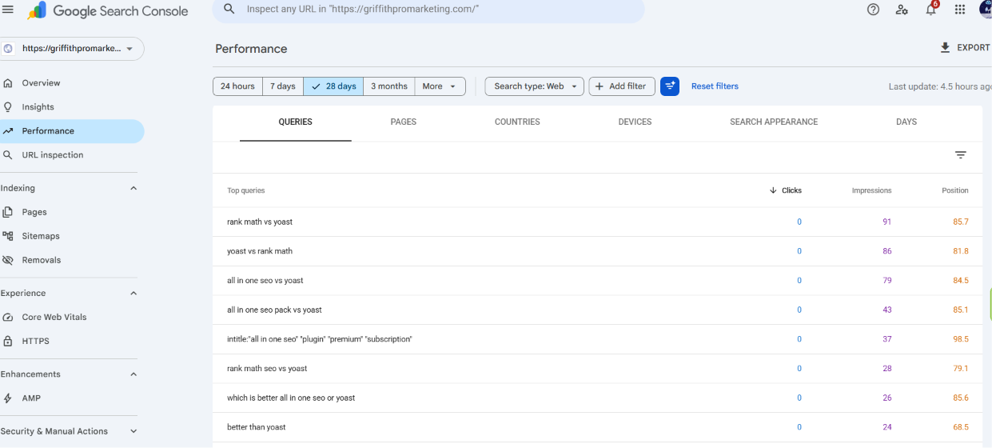The height and width of the screenshot is (448, 992).
Task: Click the Removals crossed-eye icon
Action: click(8, 260)
